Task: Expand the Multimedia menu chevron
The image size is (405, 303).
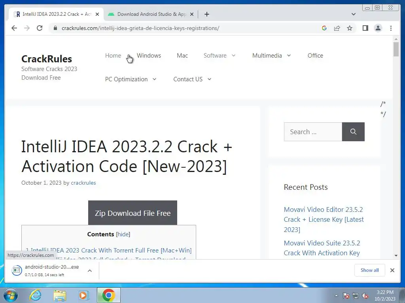Action: point(289,55)
